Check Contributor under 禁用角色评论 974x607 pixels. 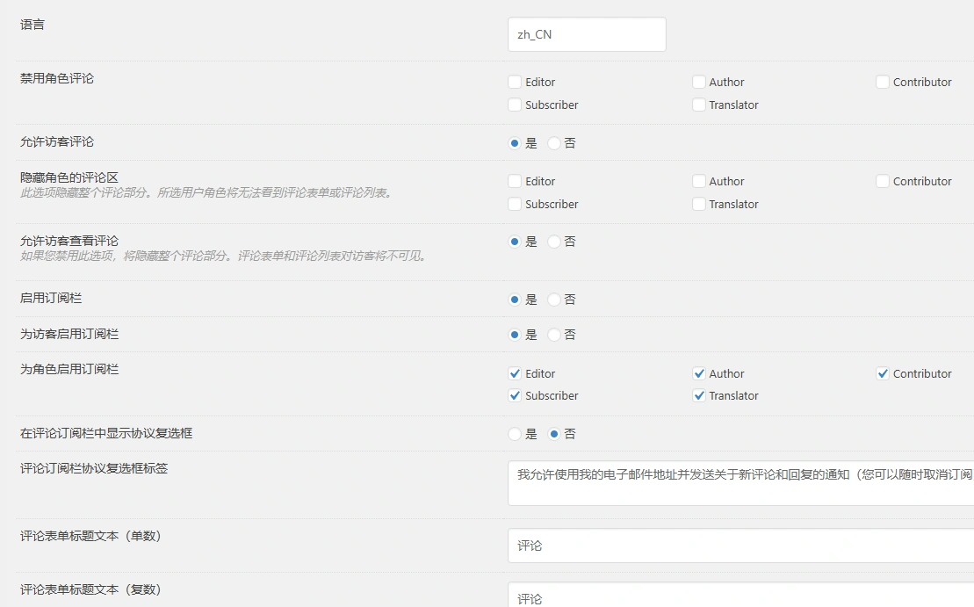(x=882, y=82)
